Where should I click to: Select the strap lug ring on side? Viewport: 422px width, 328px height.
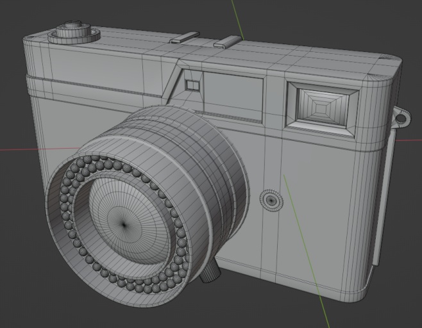coord(402,118)
